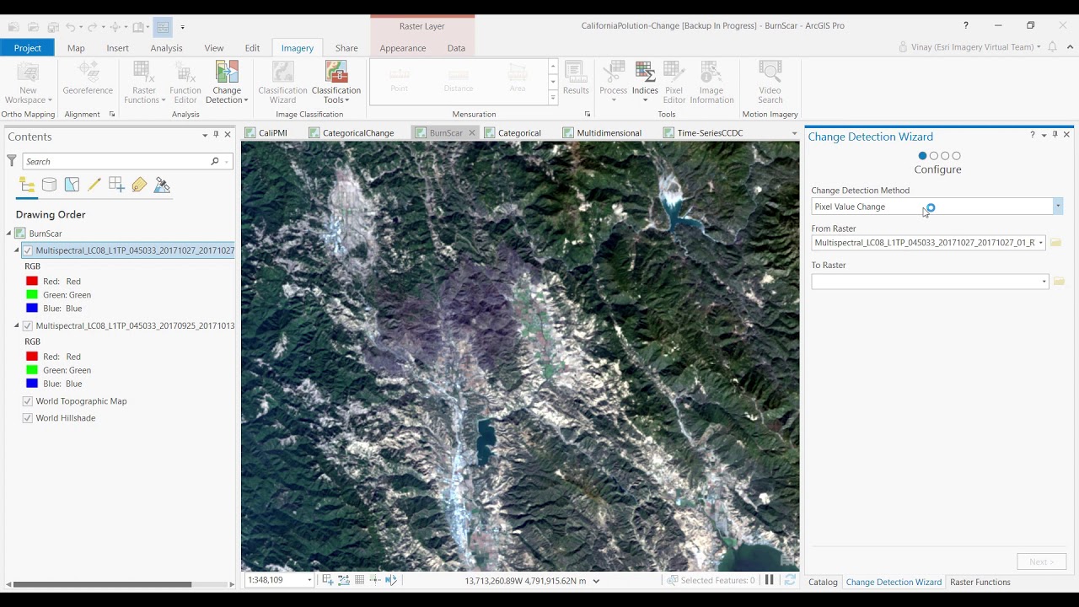This screenshot has height=607, width=1079.
Task: Open the Classification Tools gallery
Action: tap(336, 83)
